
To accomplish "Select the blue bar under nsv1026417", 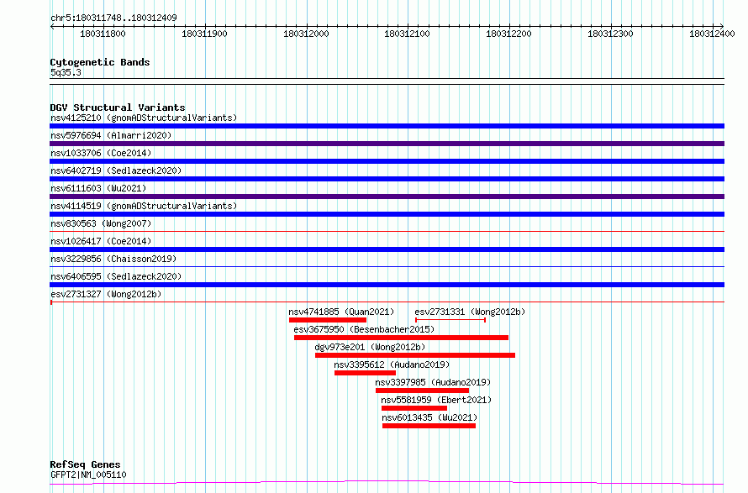I will pyautogui.click(x=387, y=249).
